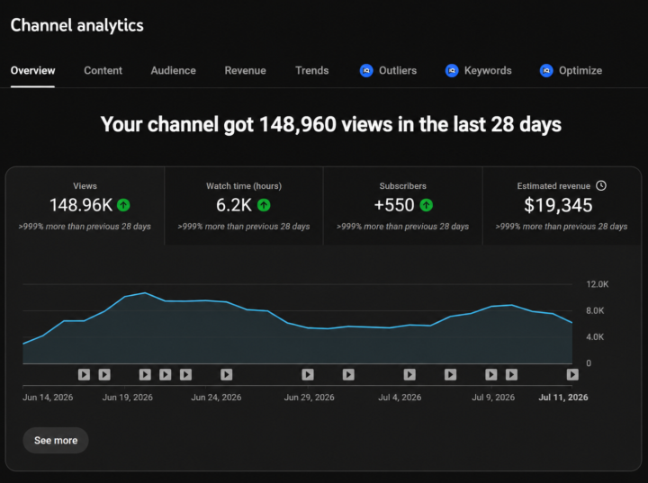Click the 6.2K watch time value
Image resolution: width=648 pixels, height=483 pixels.
(234, 205)
